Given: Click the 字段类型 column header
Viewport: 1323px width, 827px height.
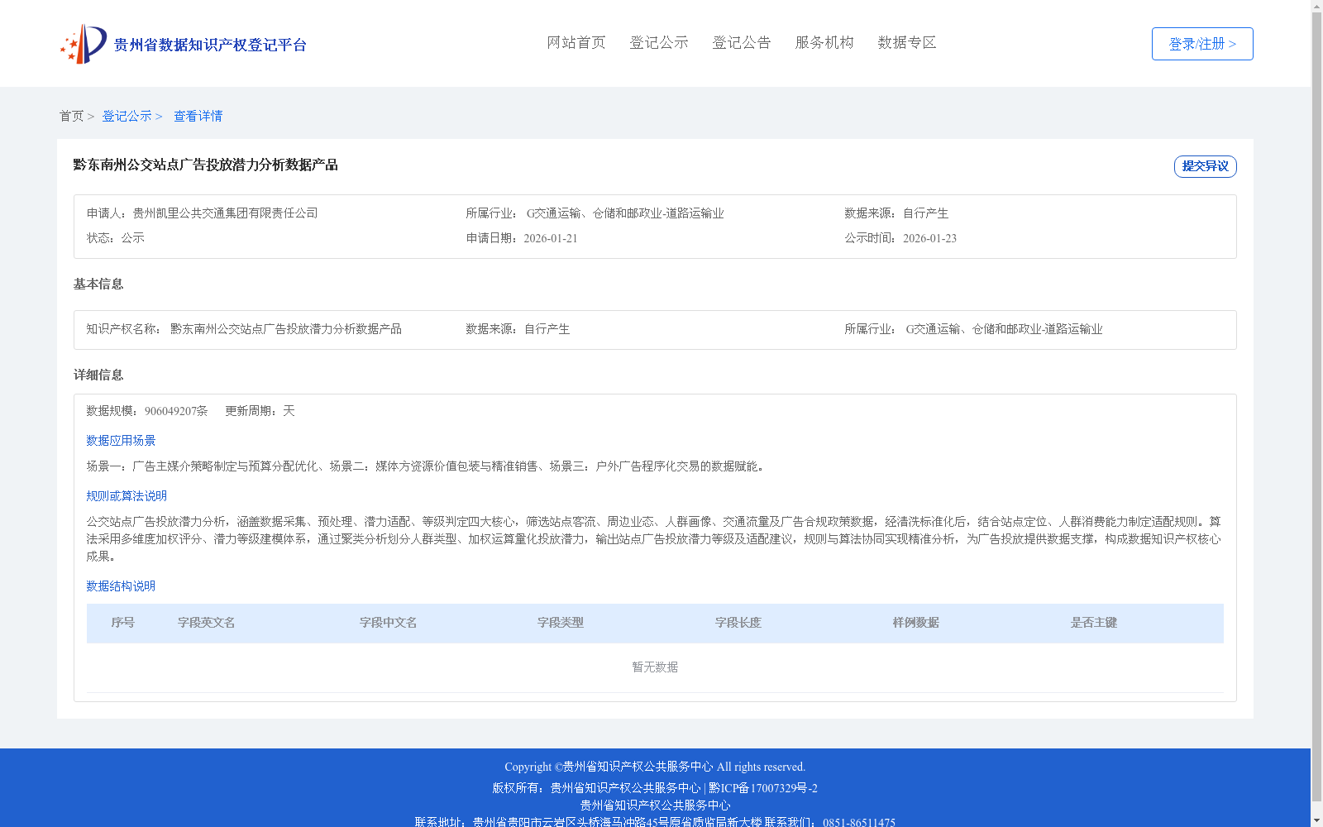Looking at the screenshot, I should coord(561,623).
